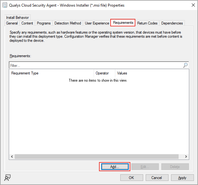Select the Requirements tab
This screenshot has height=185, width=198.
[123, 23]
